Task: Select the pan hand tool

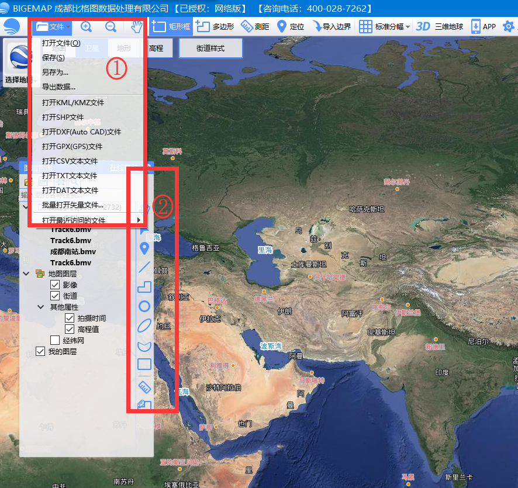Action: tap(136, 27)
